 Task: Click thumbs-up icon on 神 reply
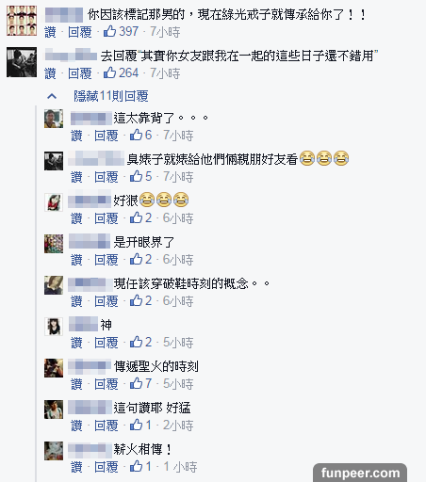137,342
